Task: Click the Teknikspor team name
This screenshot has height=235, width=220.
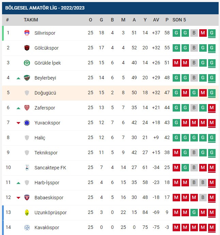Action: (46, 153)
